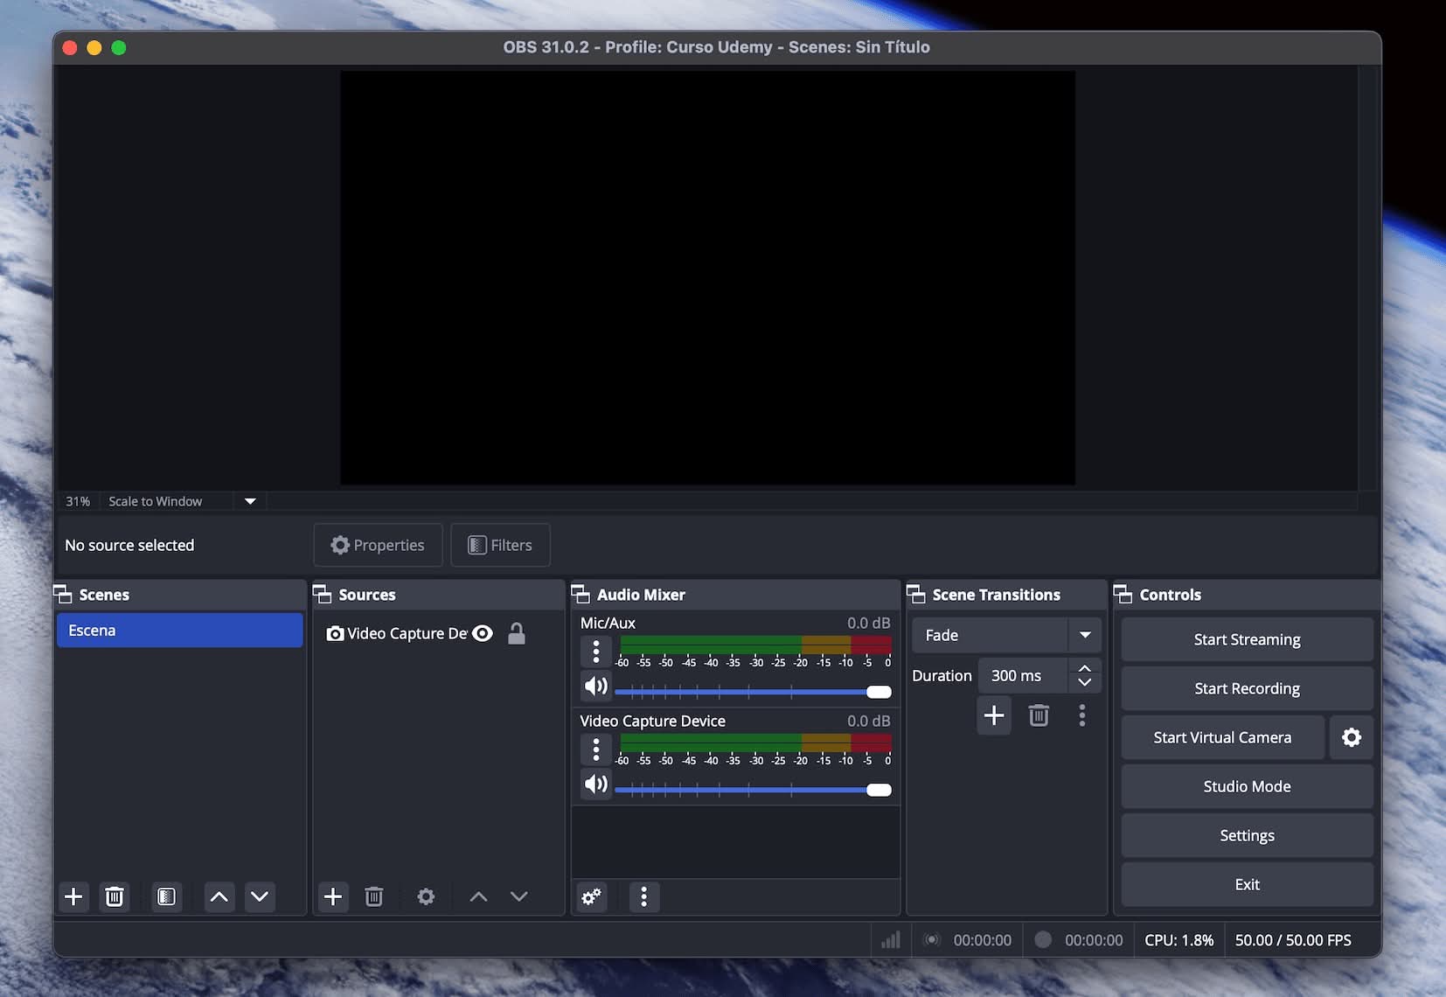Move source up in Sources panel

[478, 896]
